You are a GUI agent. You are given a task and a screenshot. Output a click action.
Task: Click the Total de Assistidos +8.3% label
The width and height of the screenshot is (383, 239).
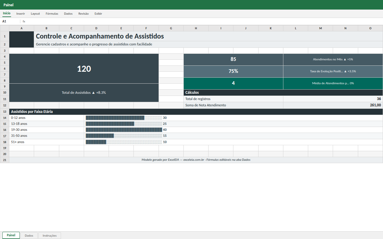[x=84, y=93]
